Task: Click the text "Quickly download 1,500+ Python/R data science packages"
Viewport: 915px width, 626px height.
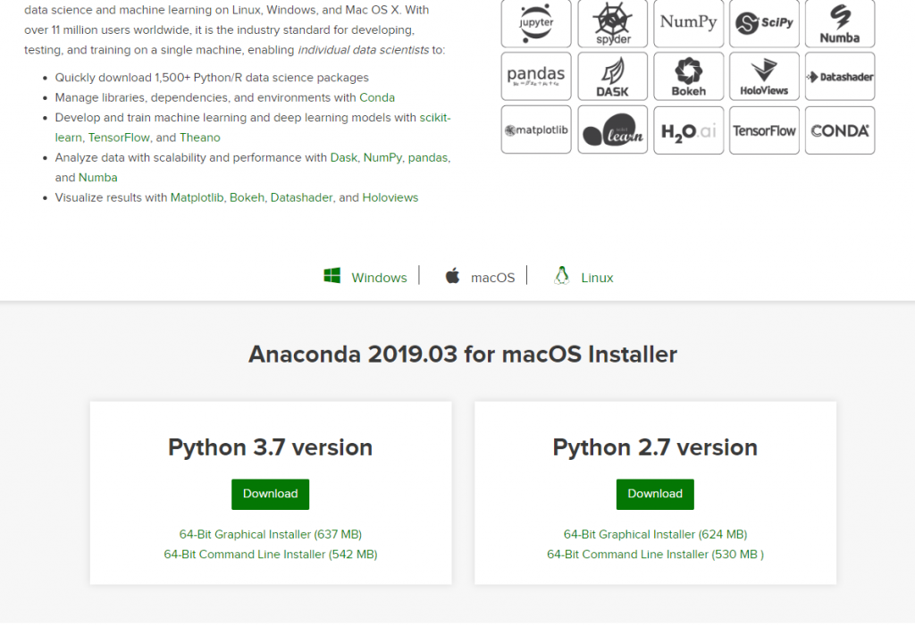Action: point(212,78)
